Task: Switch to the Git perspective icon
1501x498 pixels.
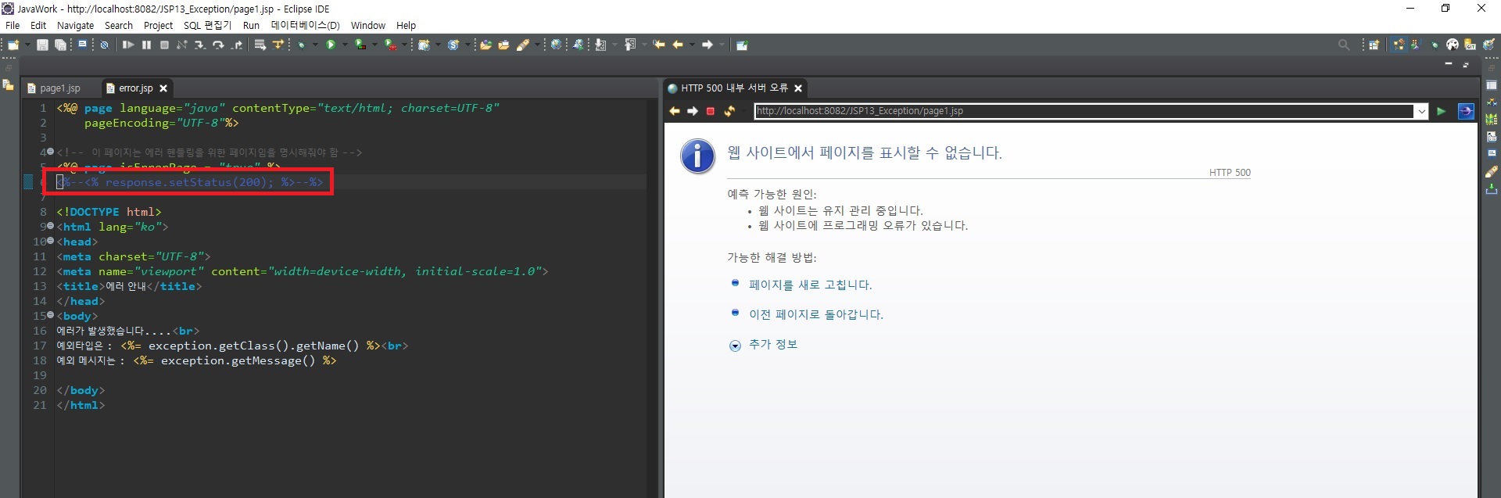Action: coord(1470,45)
